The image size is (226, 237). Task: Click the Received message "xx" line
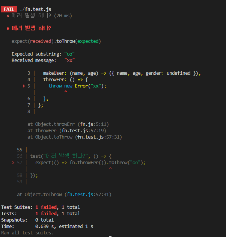click(43, 60)
